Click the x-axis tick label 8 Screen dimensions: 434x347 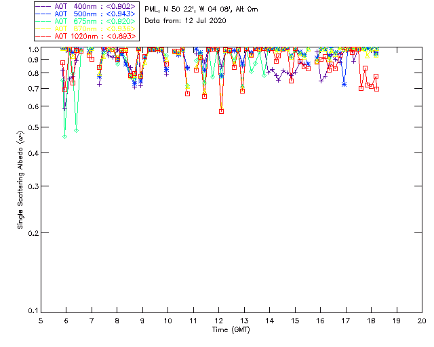tap(117, 321)
